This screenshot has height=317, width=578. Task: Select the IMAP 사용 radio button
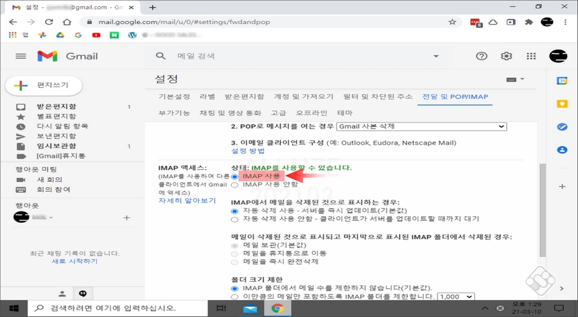(x=234, y=177)
